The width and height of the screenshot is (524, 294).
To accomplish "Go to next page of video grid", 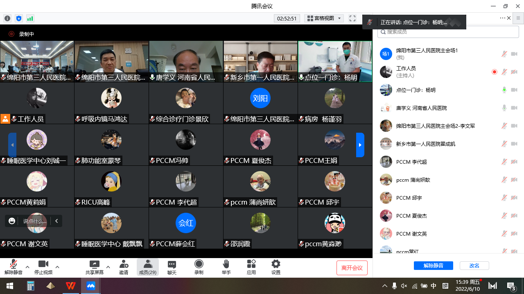I will (x=360, y=145).
